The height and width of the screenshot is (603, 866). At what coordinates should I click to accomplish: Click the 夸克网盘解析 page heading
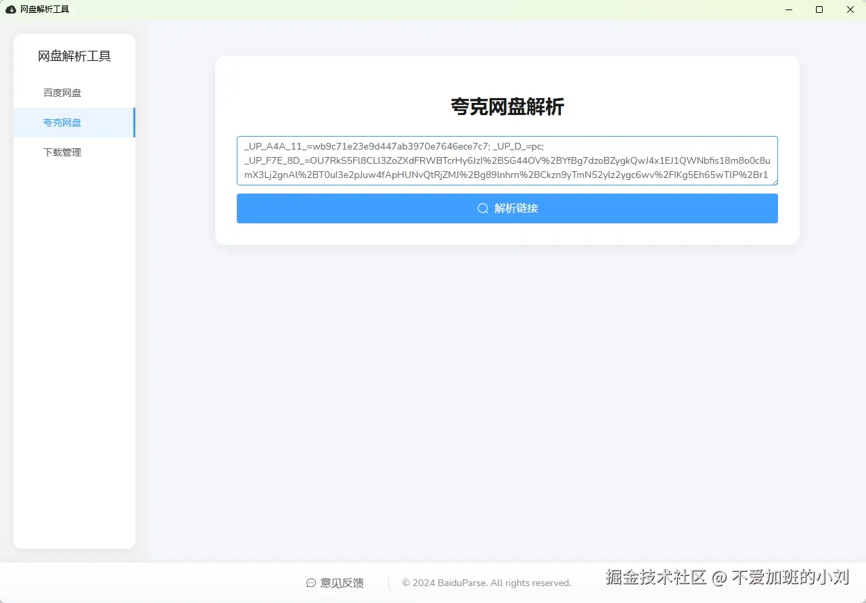[x=507, y=107]
